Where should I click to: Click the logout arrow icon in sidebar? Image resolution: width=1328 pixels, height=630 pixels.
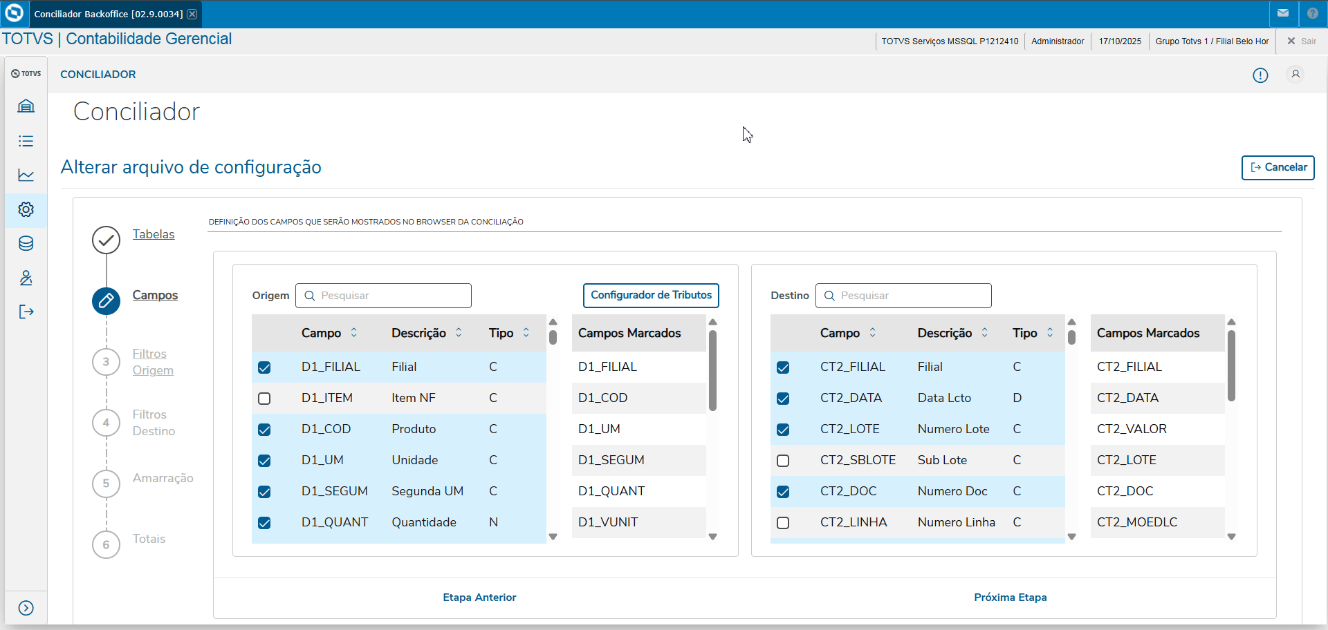pos(26,312)
